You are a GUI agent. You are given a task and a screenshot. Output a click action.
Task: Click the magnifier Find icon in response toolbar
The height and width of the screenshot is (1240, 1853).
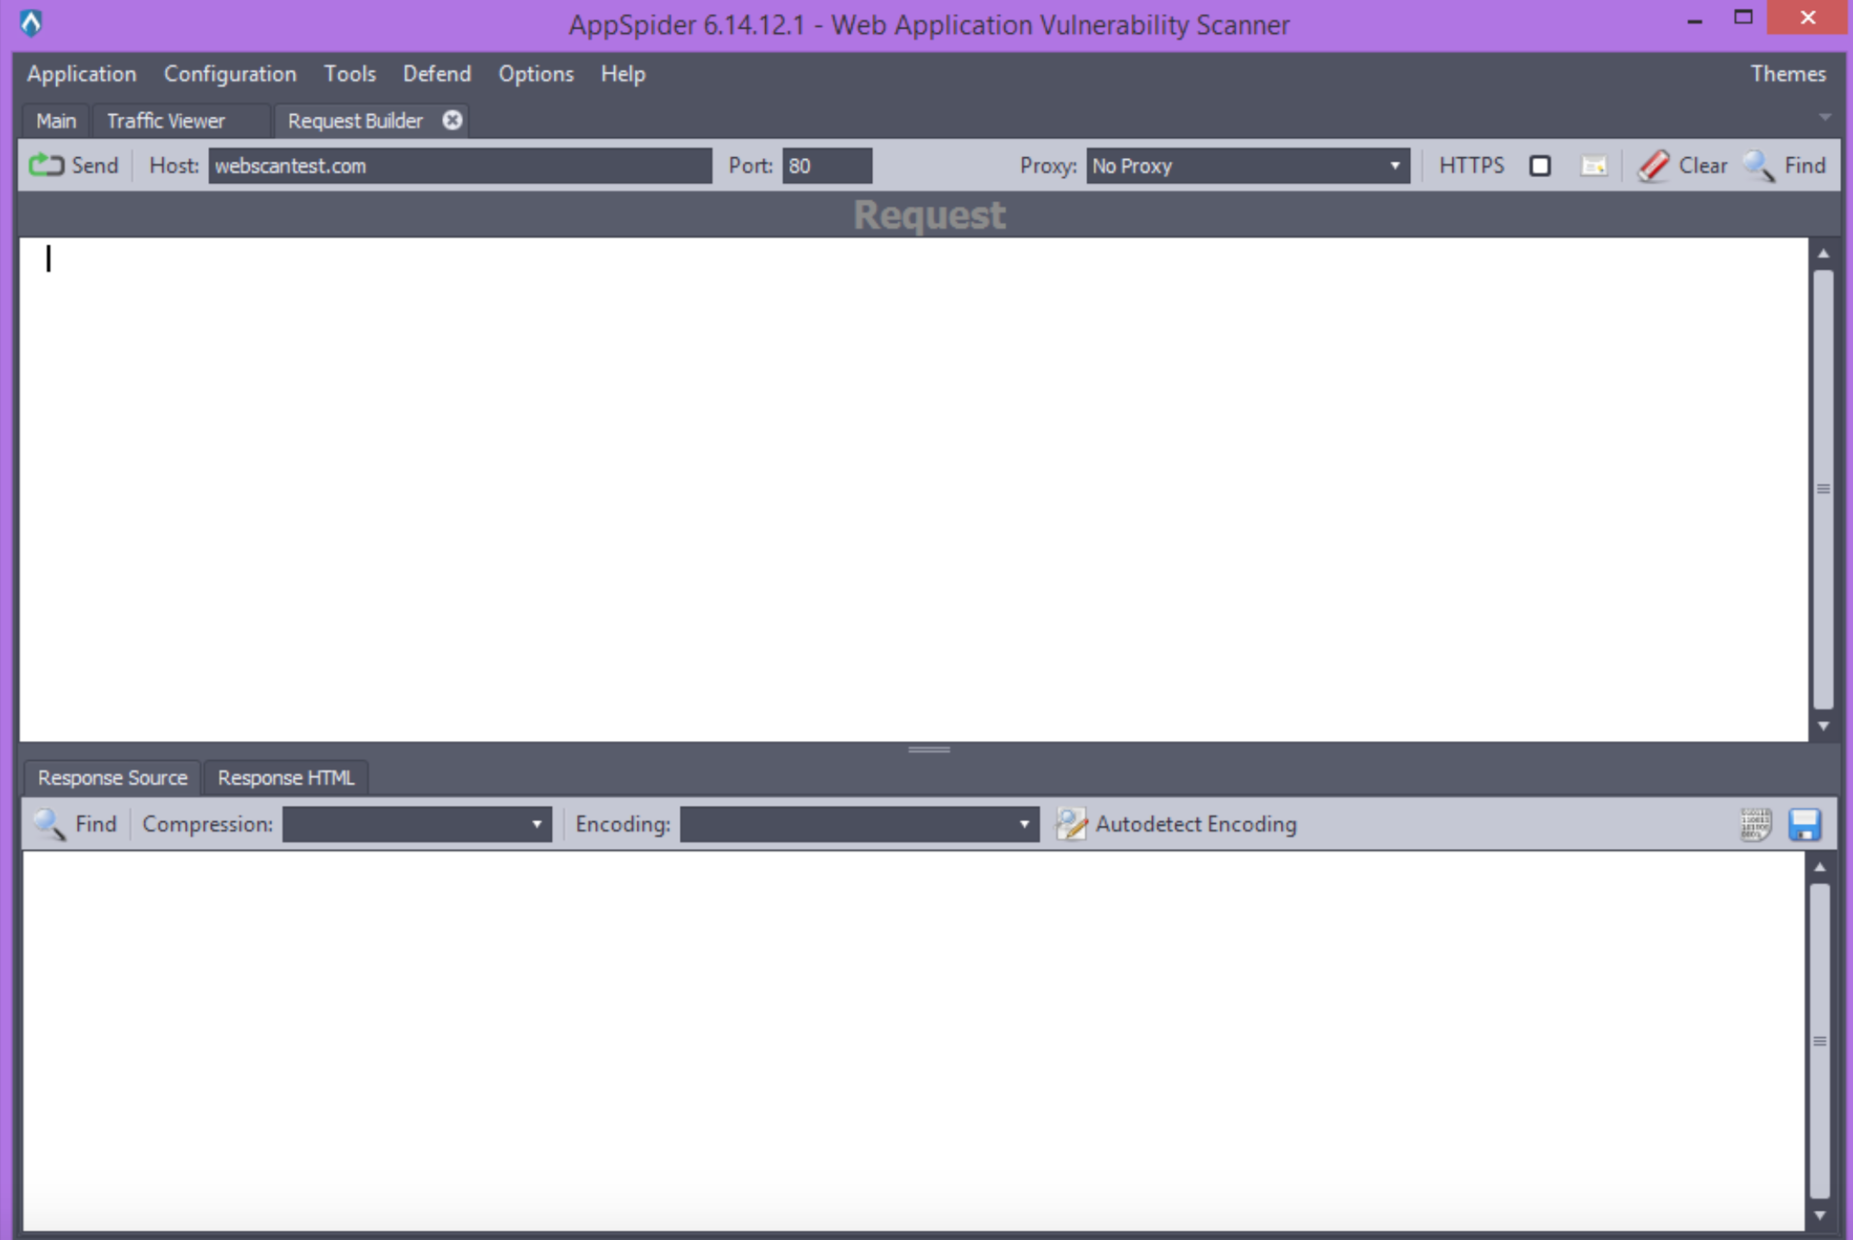click(49, 824)
